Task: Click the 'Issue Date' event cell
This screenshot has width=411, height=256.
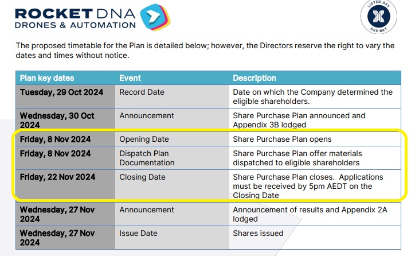Action: coord(172,238)
